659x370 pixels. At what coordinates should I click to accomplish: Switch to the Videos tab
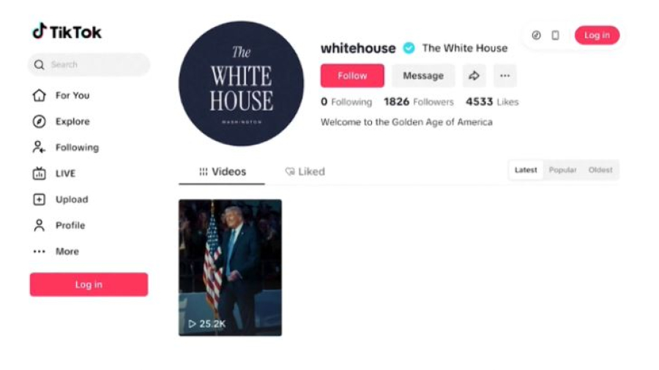coord(222,172)
